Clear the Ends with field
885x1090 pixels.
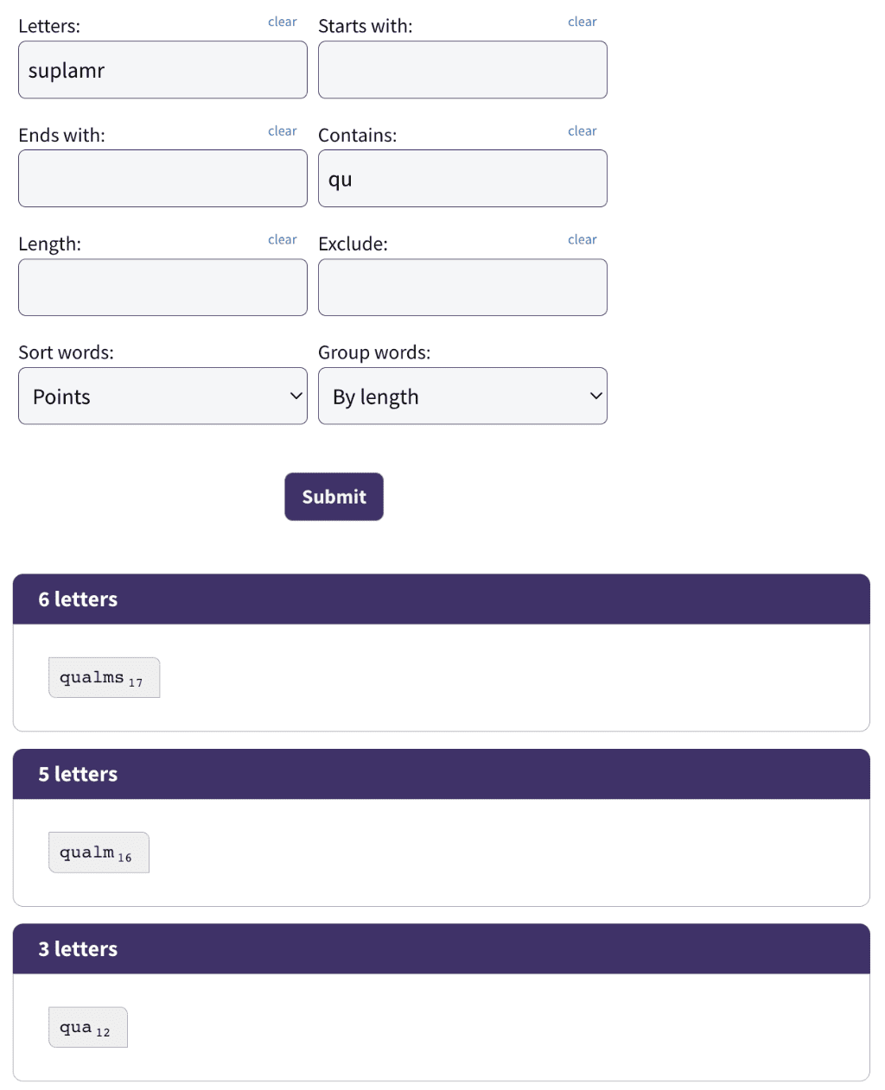pos(282,131)
